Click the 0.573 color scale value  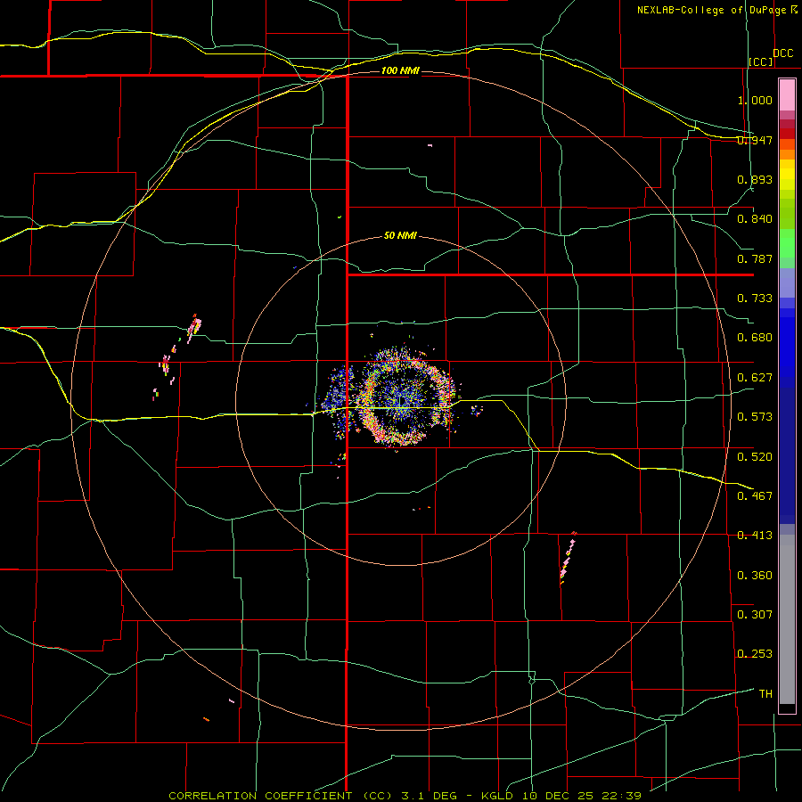(x=755, y=417)
